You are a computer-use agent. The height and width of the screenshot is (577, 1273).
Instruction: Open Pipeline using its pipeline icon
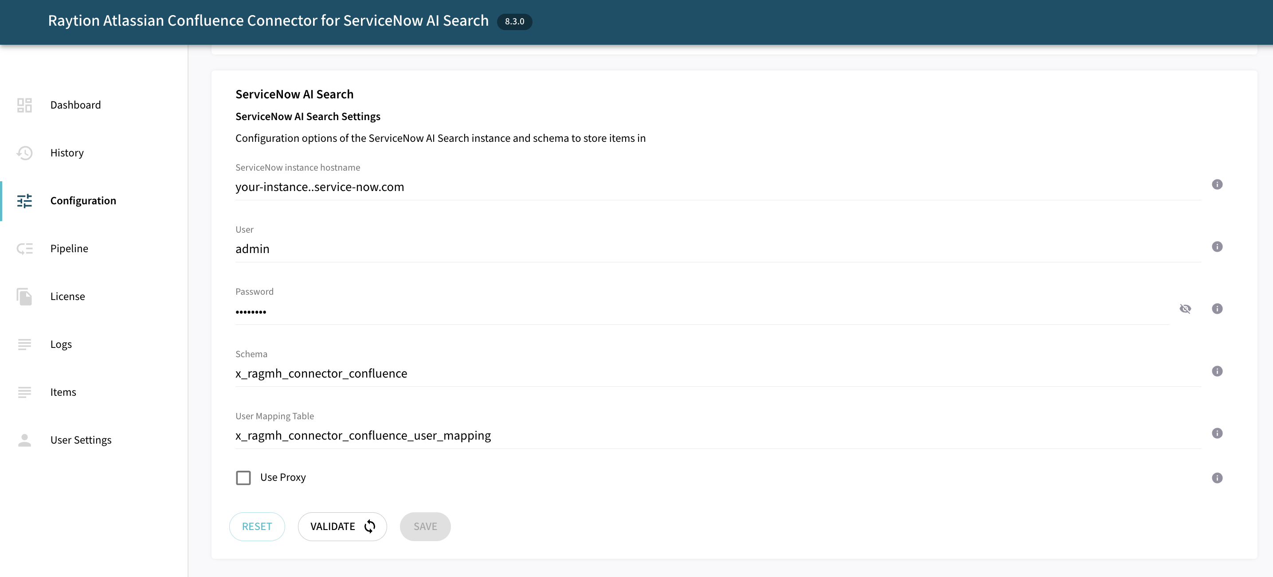pyautogui.click(x=24, y=249)
